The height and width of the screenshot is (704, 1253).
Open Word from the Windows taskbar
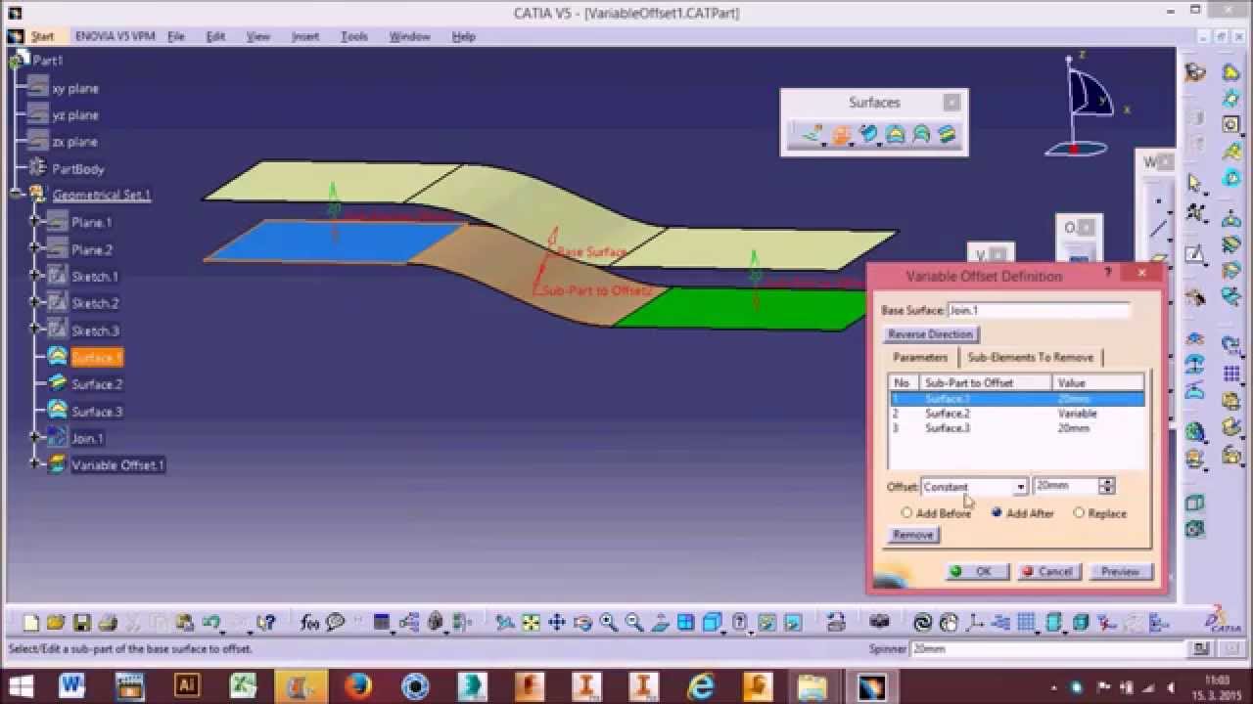[71, 686]
